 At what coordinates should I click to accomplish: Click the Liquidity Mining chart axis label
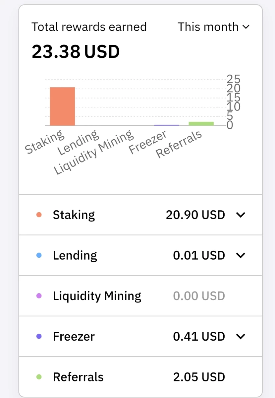[x=94, y=152]
